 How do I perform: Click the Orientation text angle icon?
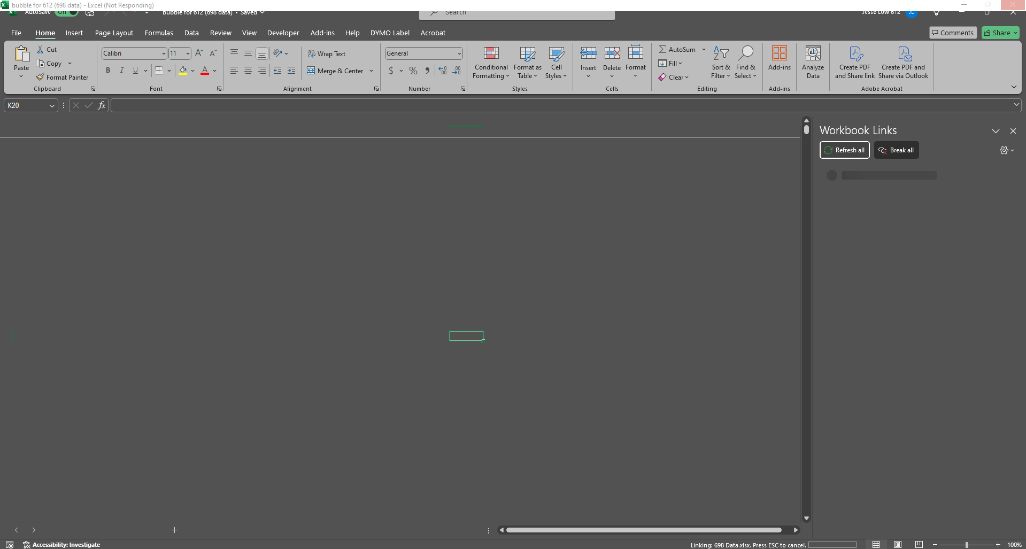pos(277,53)
